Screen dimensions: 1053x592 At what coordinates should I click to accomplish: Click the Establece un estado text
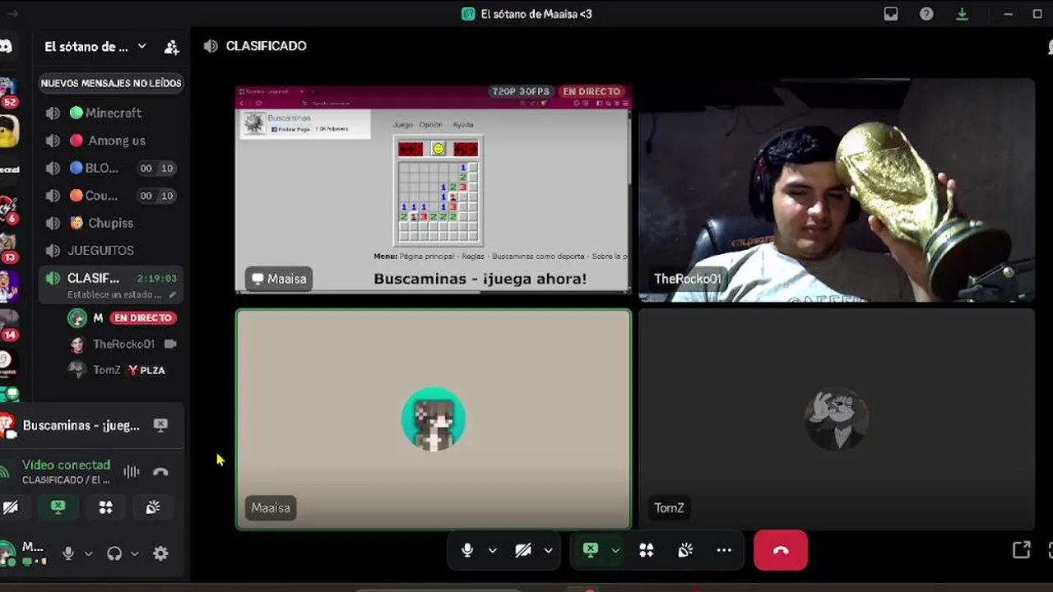[115, 294]
